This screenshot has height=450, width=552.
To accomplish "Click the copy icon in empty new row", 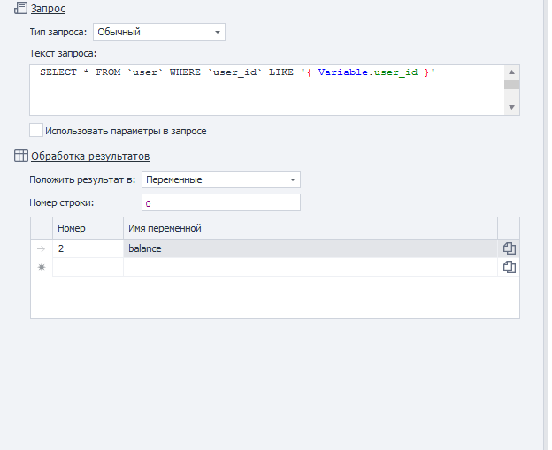I will point(509,267).
